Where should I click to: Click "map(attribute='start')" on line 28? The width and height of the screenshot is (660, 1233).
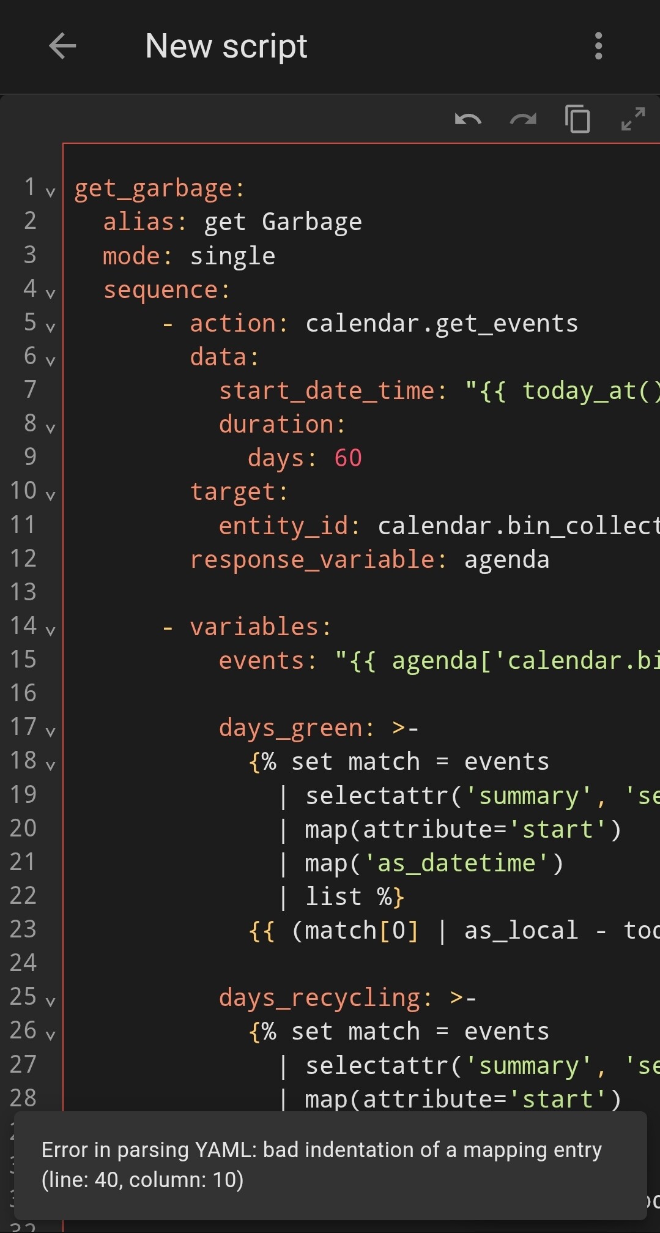pos(463,1100)
